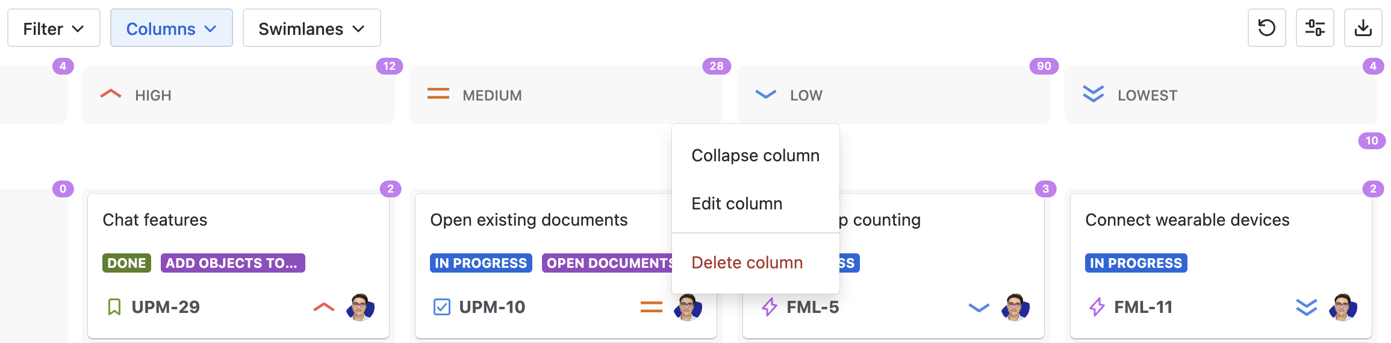The height and width of the screenshot is (343, 1391).
Task: Select Collapse column from the menu
Action: coord(755,155)
